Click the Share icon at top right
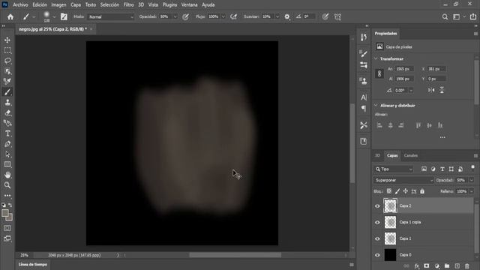The height and width of the screenshot is (270, 480). pyautogui.click(x=473, y=16)
